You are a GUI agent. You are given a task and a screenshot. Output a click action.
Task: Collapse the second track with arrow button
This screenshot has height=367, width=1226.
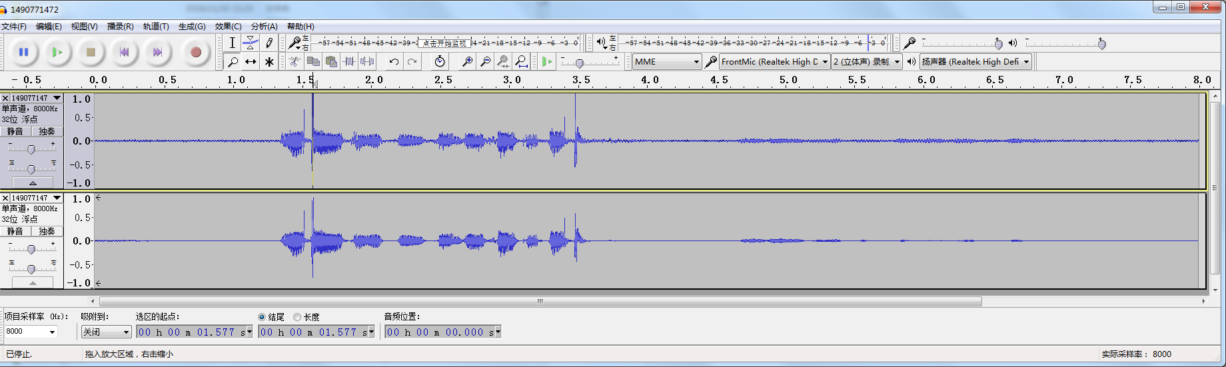pyautogui.click(x=32, y=282)
